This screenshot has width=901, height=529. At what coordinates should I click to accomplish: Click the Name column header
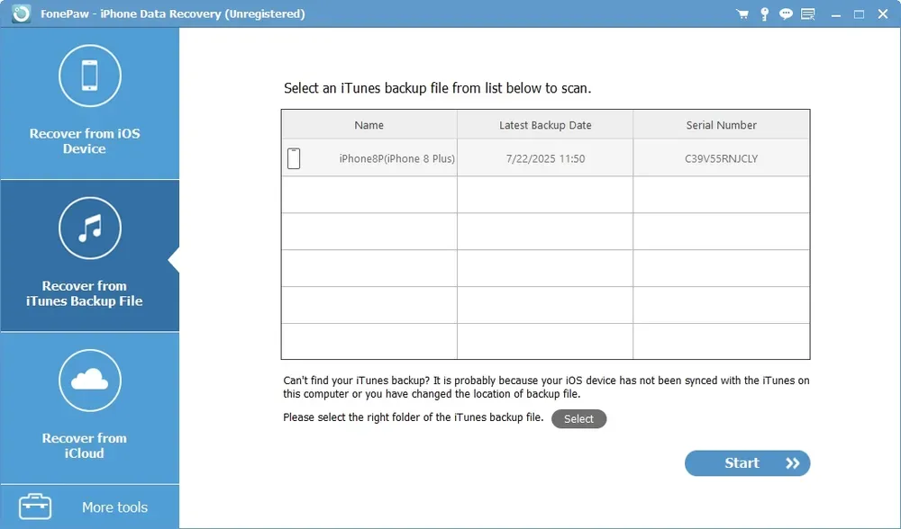[369, 125]
